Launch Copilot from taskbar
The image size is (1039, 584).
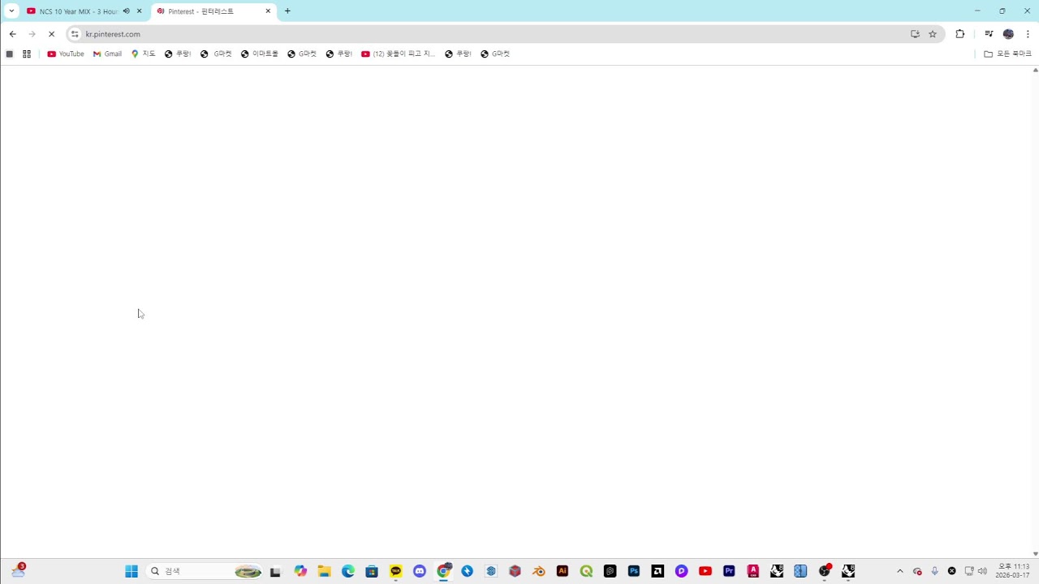(x=301, y=571)
